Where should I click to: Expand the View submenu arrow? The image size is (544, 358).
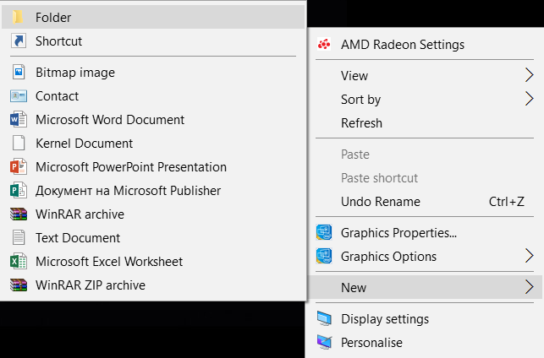pyautogui.click(x=529, y=75)
